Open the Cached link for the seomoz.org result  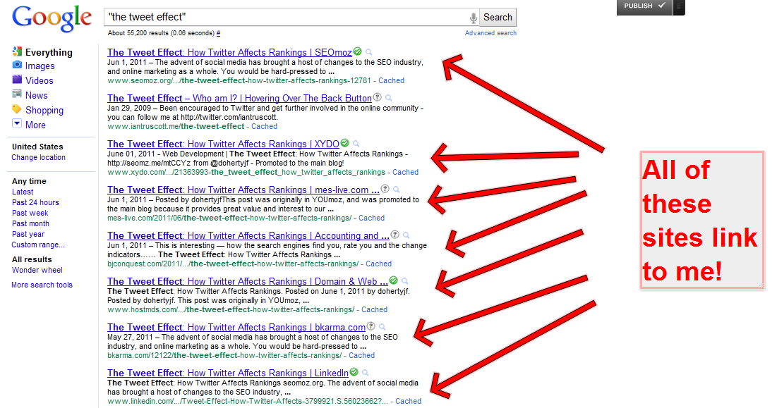tap(392, 80)
